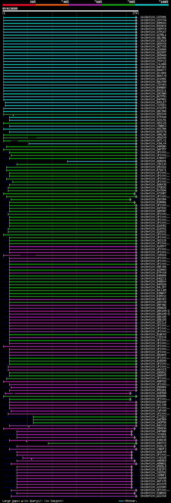
Task: Click the green arrowhead on the Q9XXB4 alignment
Action: (131, 199)
